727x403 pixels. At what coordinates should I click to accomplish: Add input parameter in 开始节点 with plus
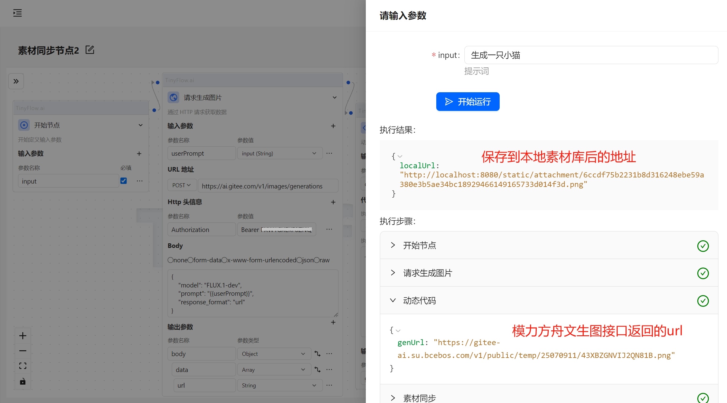[139, 154]
